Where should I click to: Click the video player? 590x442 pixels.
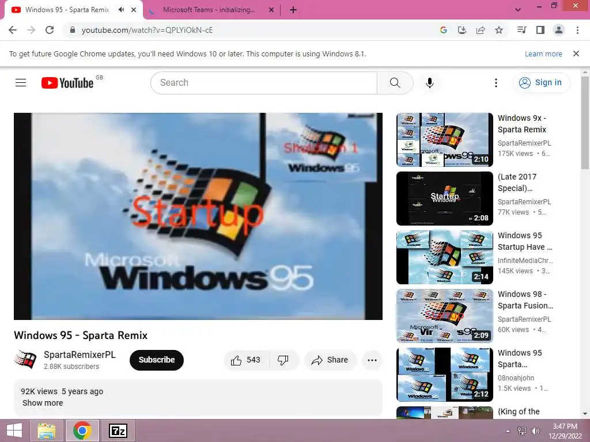pyautogui.click(x=198, y=216)
